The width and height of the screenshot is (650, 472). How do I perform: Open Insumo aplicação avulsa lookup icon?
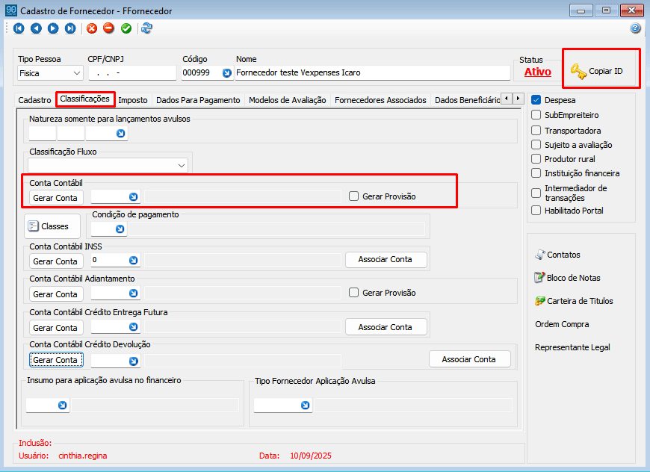pos(62,405)
